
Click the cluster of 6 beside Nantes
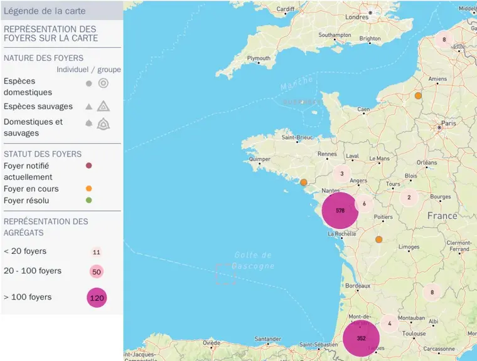tap(364, 203)
